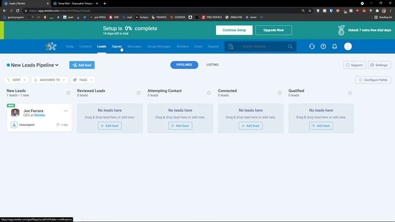395x222 pixels.
Task: Add lead in Attempting Contact column
Action: pos(180,126)
